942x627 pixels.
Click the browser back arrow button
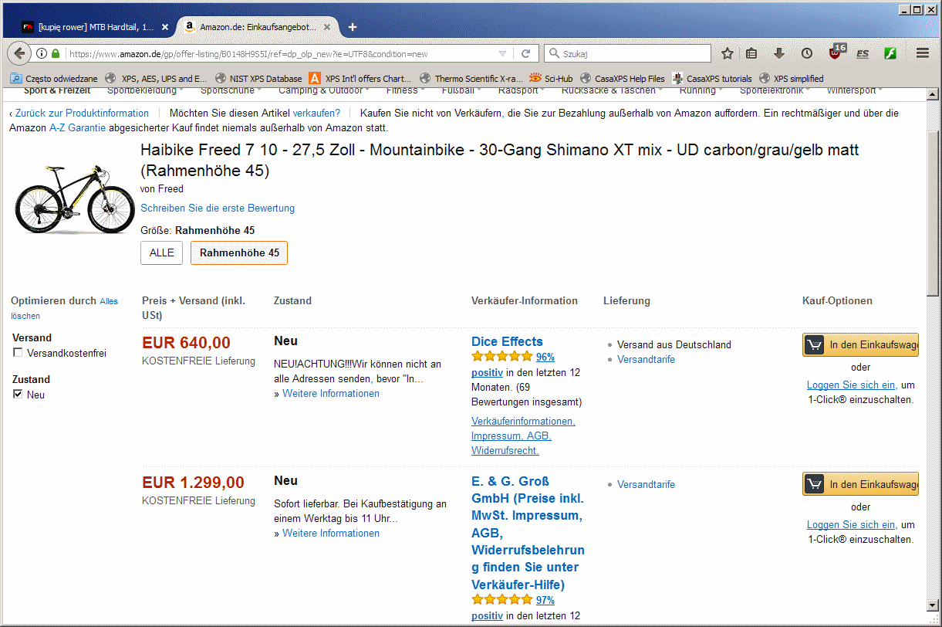point(20,53)
